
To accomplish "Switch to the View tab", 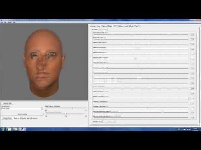I will [x=99, y=26].
